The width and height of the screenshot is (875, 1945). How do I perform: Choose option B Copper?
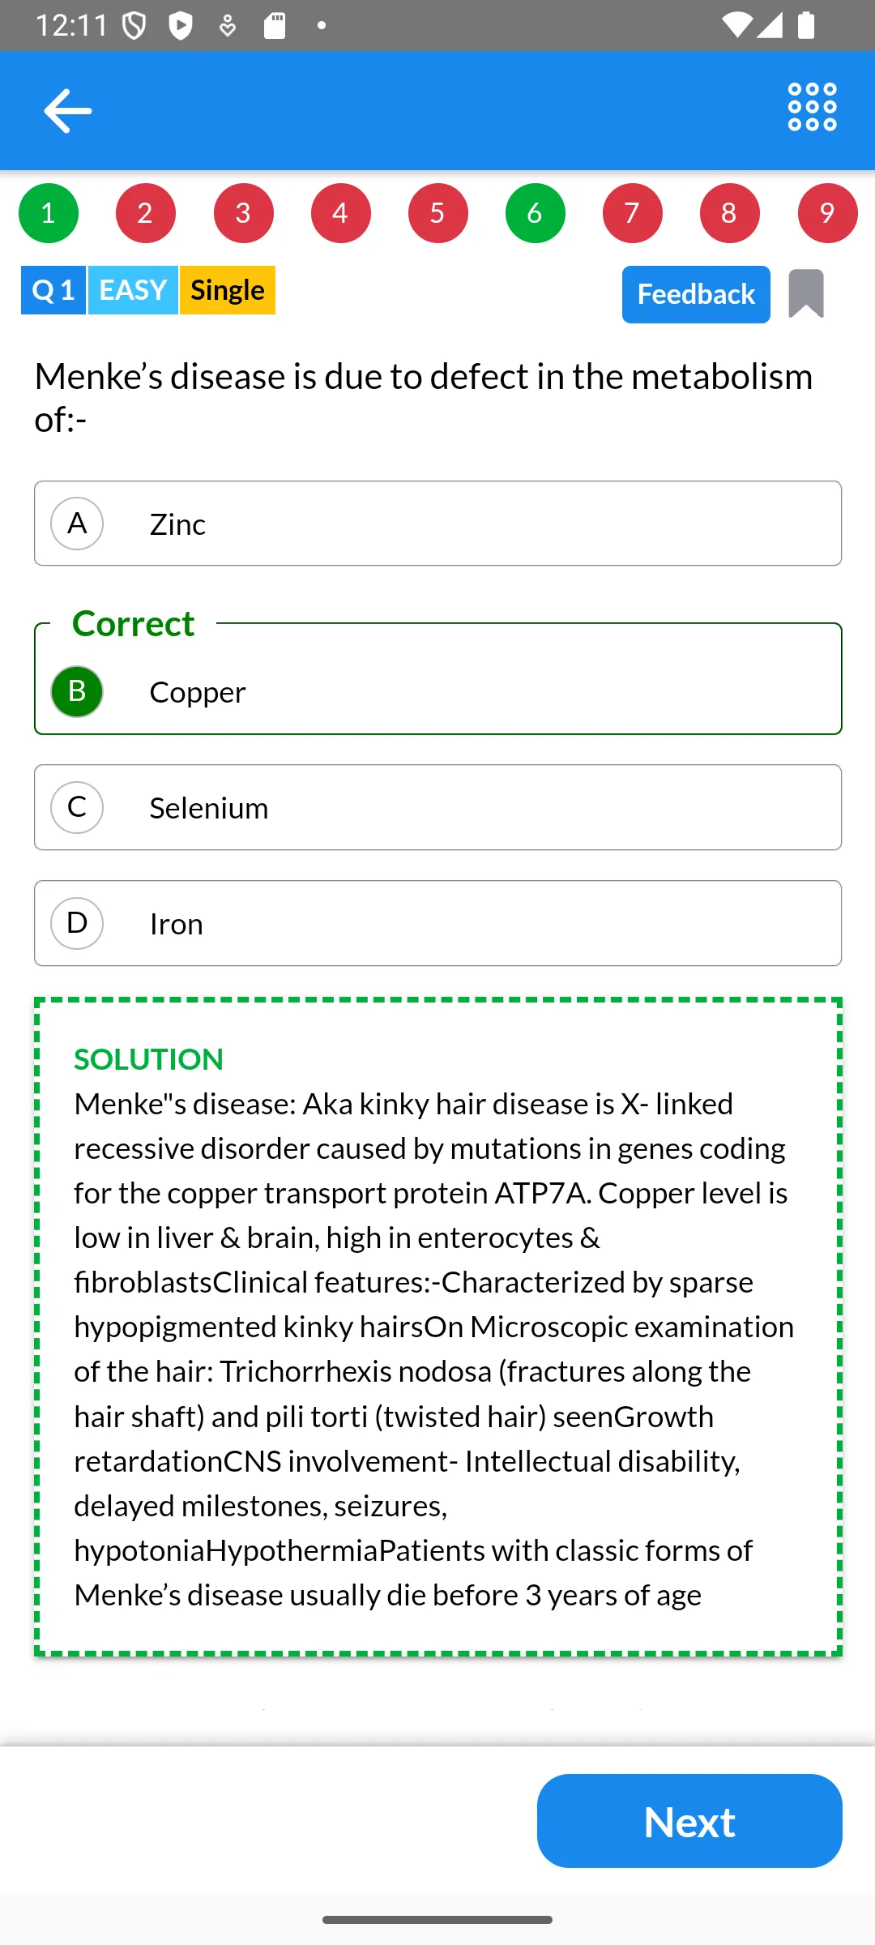tap(437, 691)
